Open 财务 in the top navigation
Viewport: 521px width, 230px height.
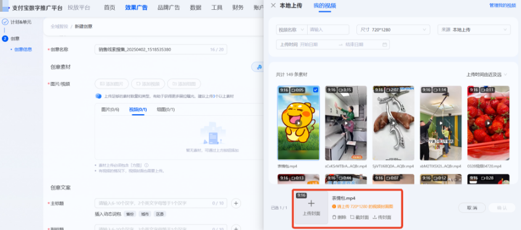(x=238, y=7)
